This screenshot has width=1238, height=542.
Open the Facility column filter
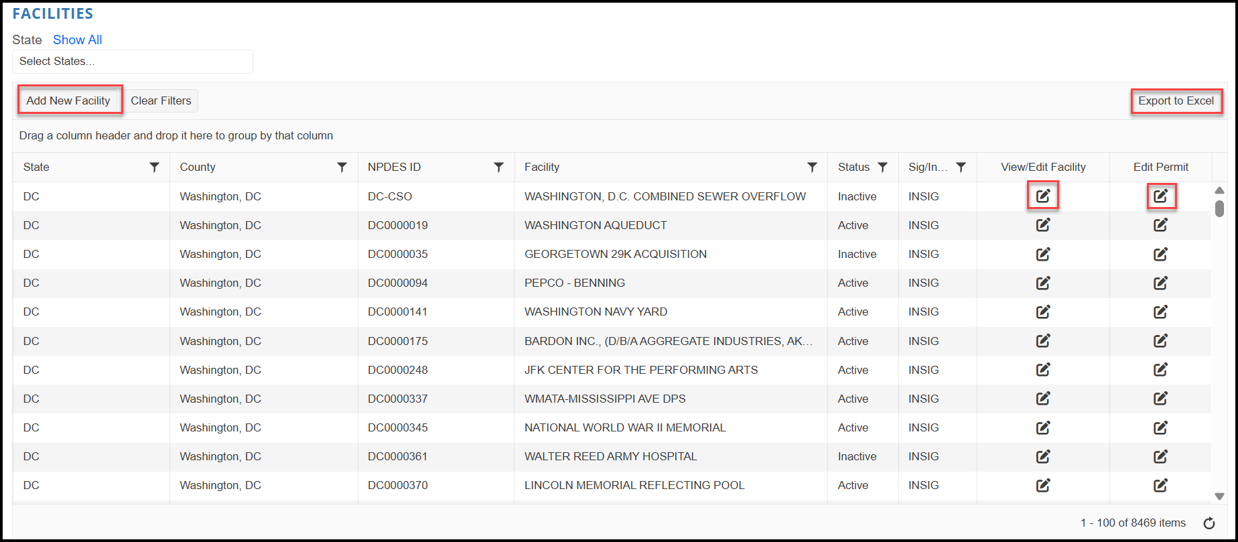click(x=813, y=167)
